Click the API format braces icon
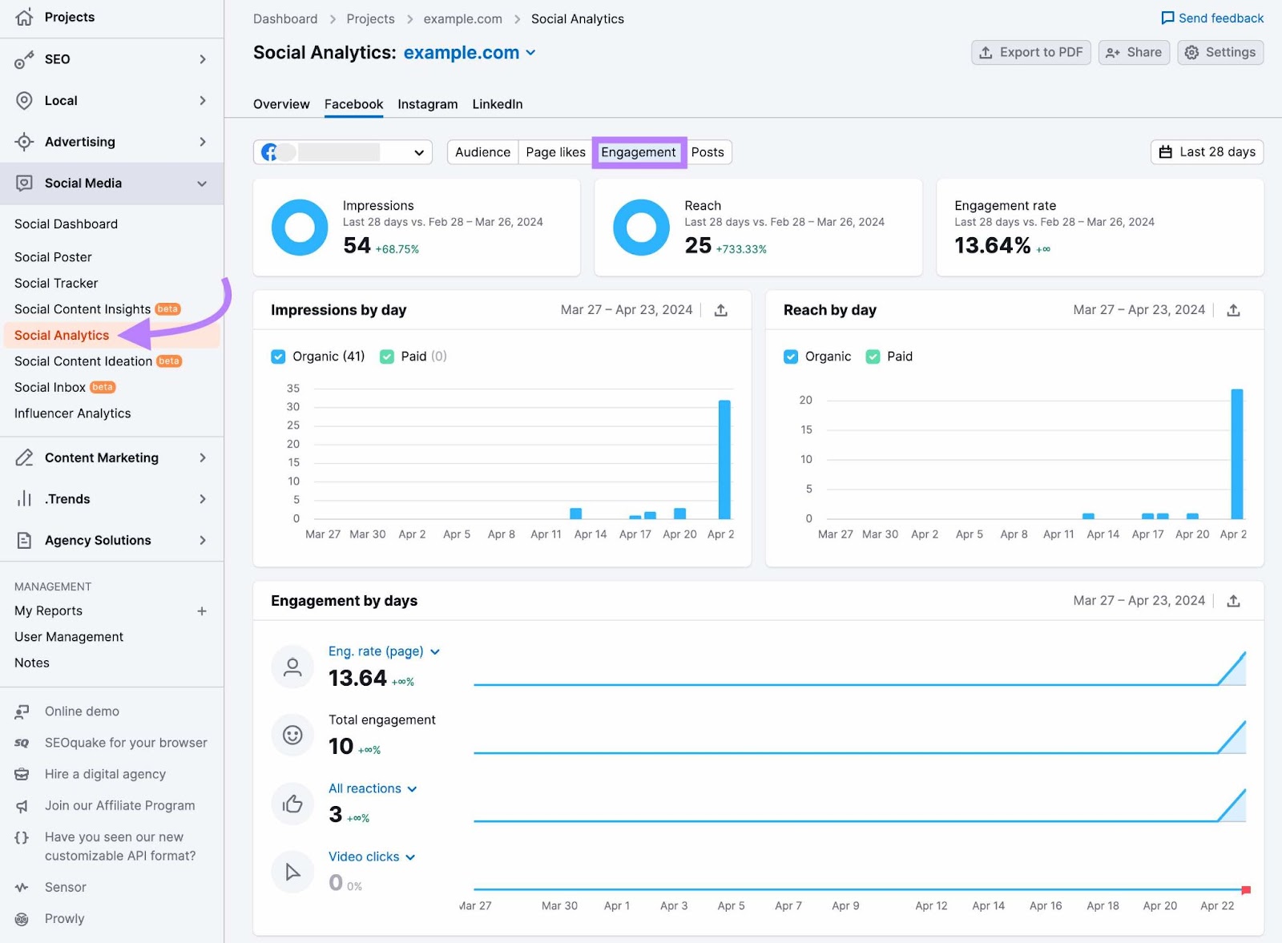Image resolution: width=1282 pixels, height=943 pixels. tap(22, 837)
